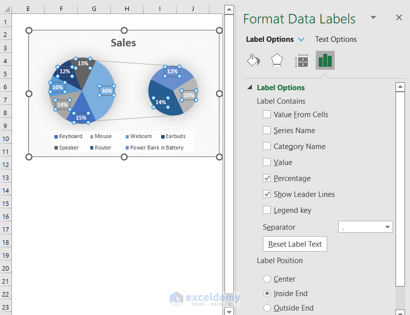Click the 14% label on the secondary pie
This screenshot has height=315, width=410.
pos(161,102)
